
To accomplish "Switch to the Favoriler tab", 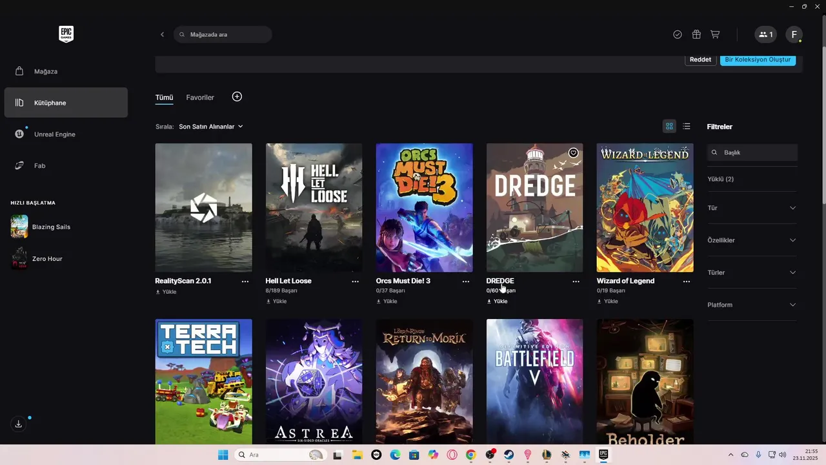I will pos(200,98).
